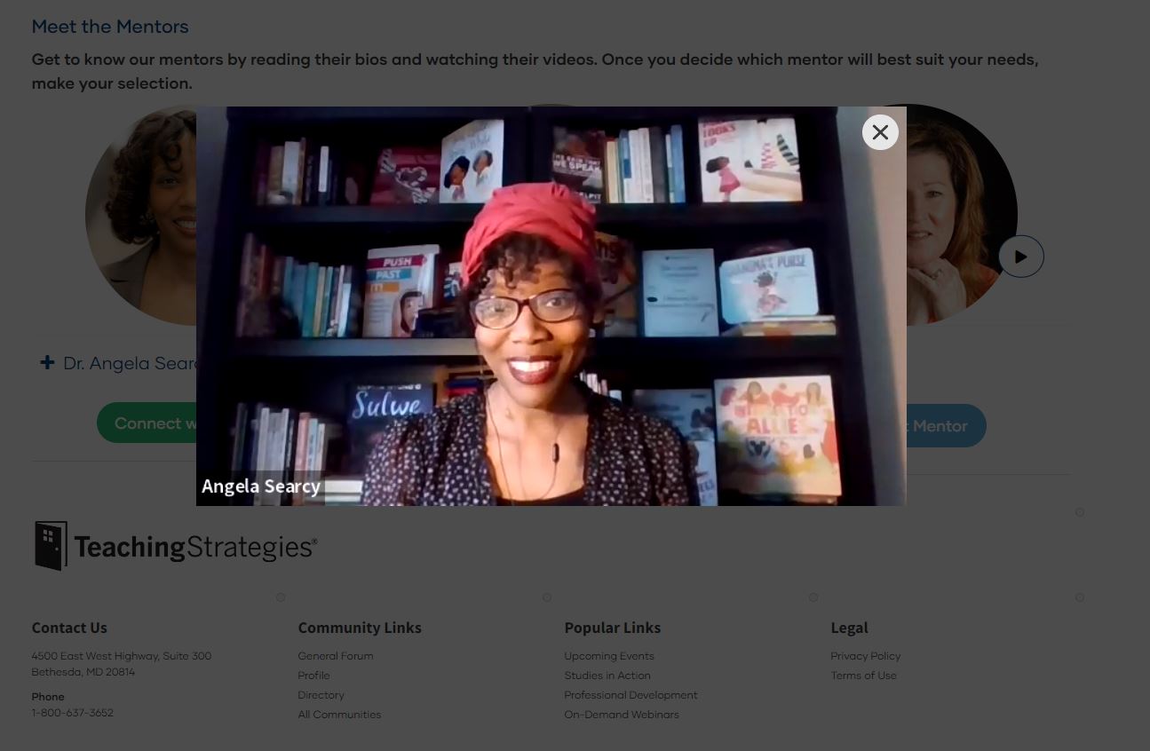Click the Legal footer heading
1150x751 pixels.
pyautogui.click(x=849, y=628)
